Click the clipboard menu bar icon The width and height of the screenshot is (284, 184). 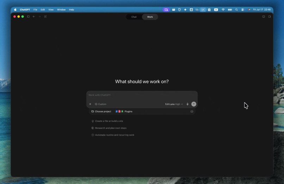tap(209, 9)
